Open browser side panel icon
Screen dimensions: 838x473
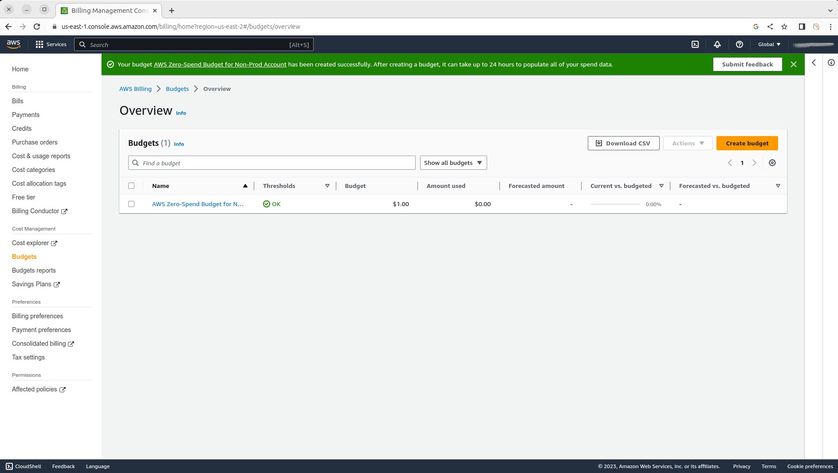point(802,27)
